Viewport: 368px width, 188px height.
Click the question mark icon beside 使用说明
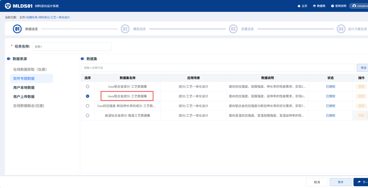tap(332, 6)
